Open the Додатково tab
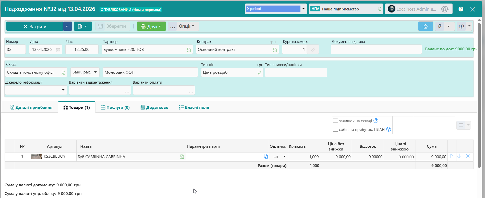485x198 pixels. [154, 108]
